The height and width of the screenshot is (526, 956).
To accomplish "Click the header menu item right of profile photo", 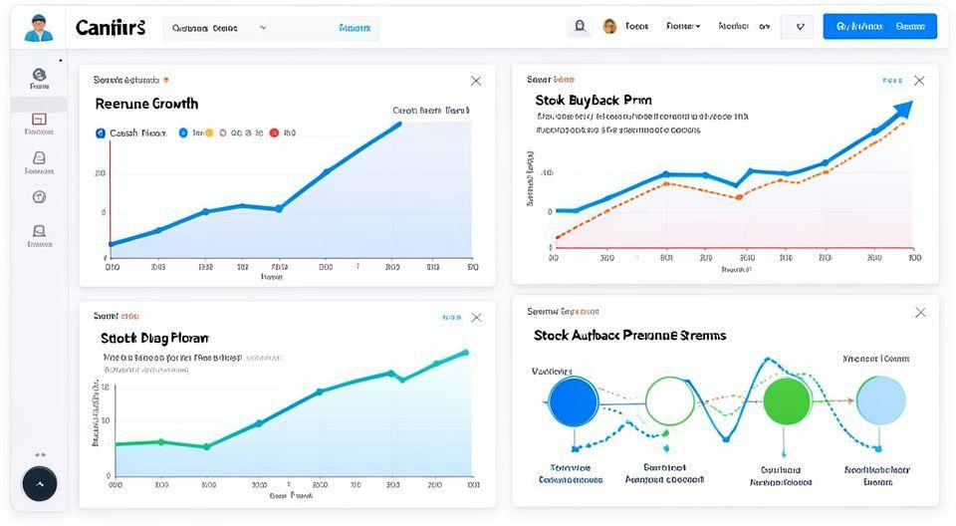I will (636, 26).
